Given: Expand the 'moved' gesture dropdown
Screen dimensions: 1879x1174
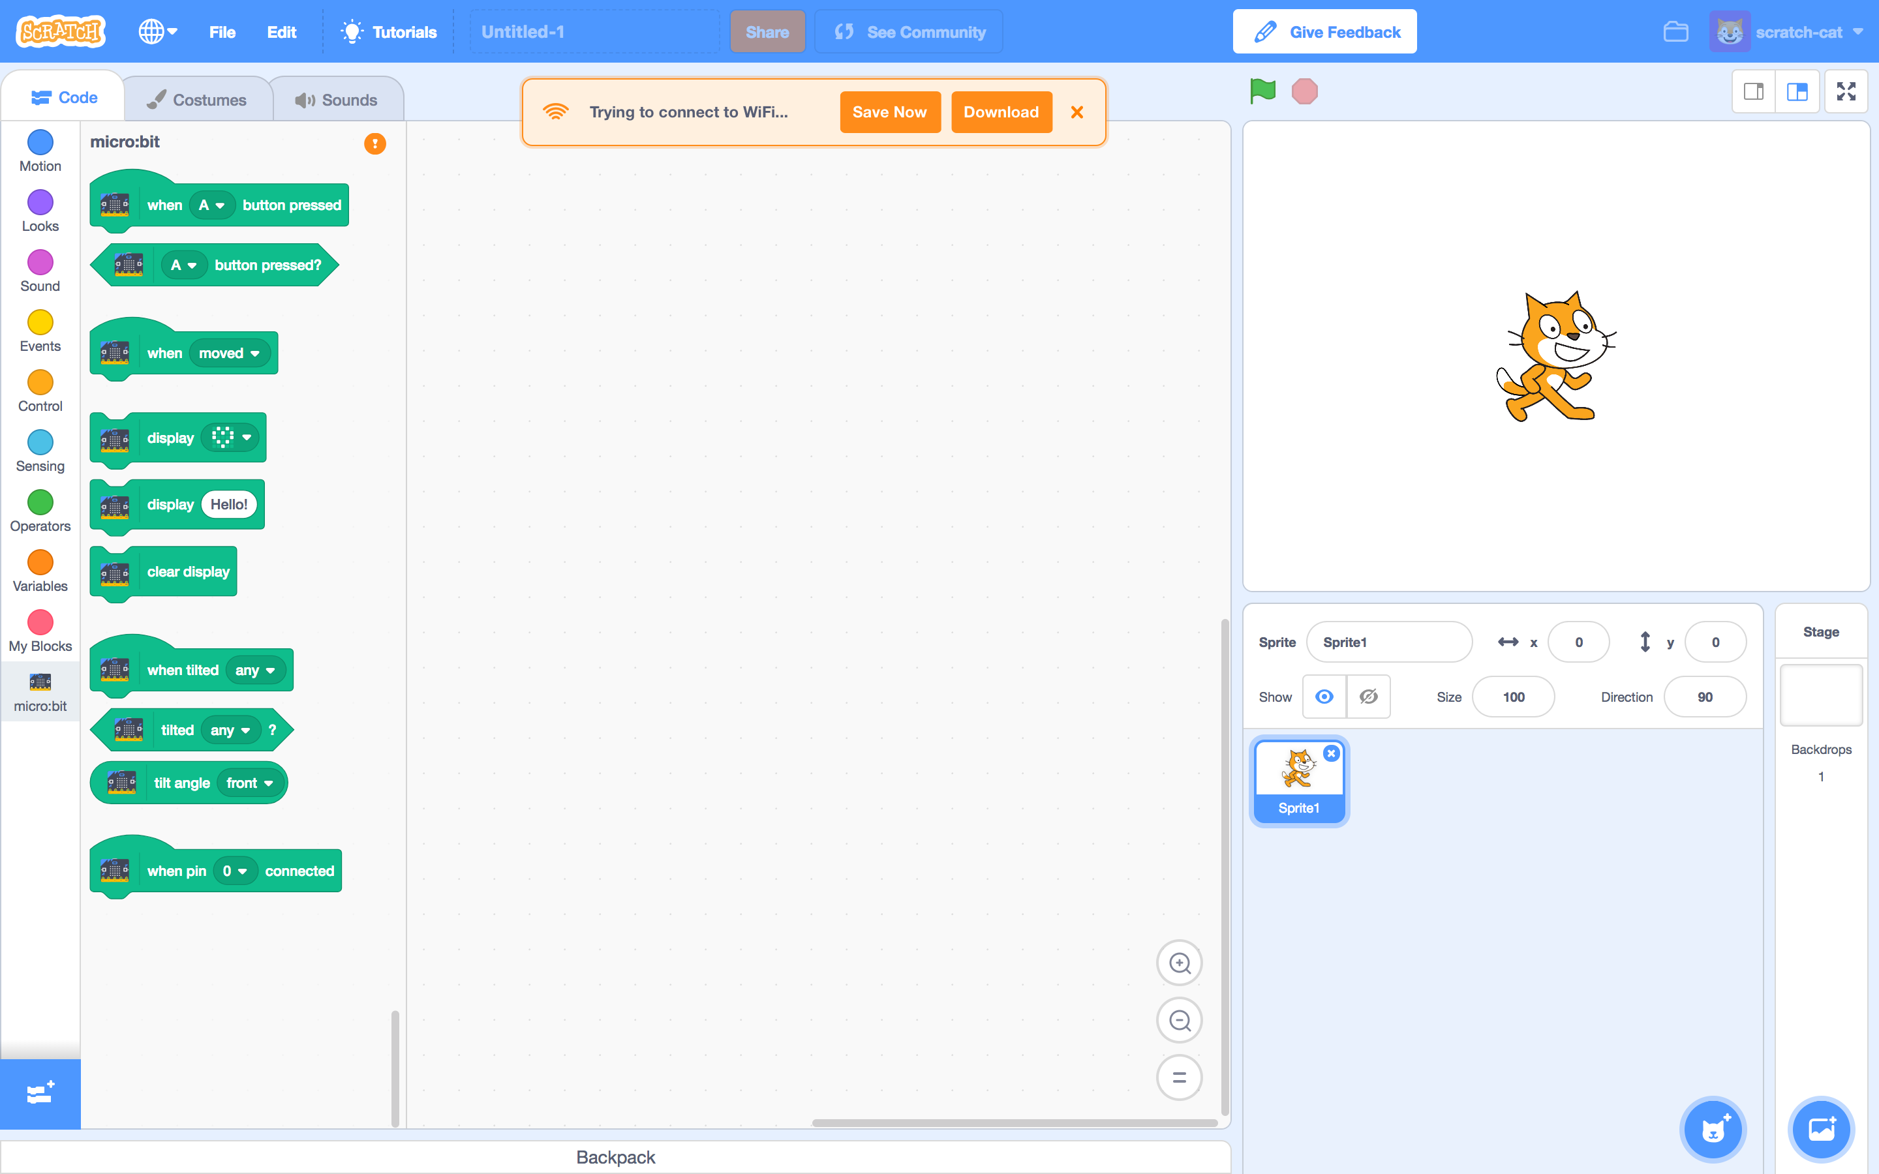Looking at the screenshot, I should pos(230,354).
